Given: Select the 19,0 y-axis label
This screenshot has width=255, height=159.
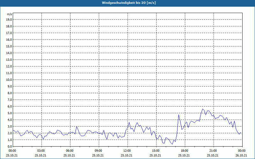Looking at the screenshot, I should (x=9, y=20).
